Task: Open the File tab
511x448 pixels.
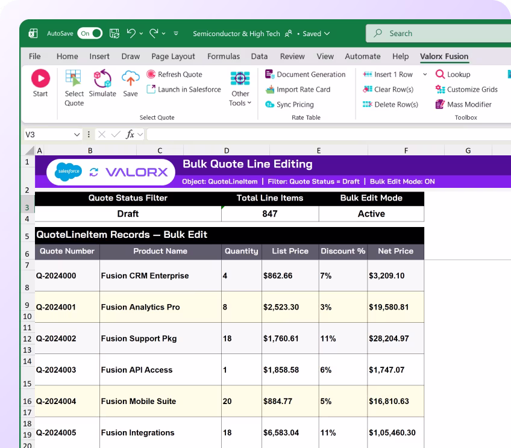Action: [34, 57]
